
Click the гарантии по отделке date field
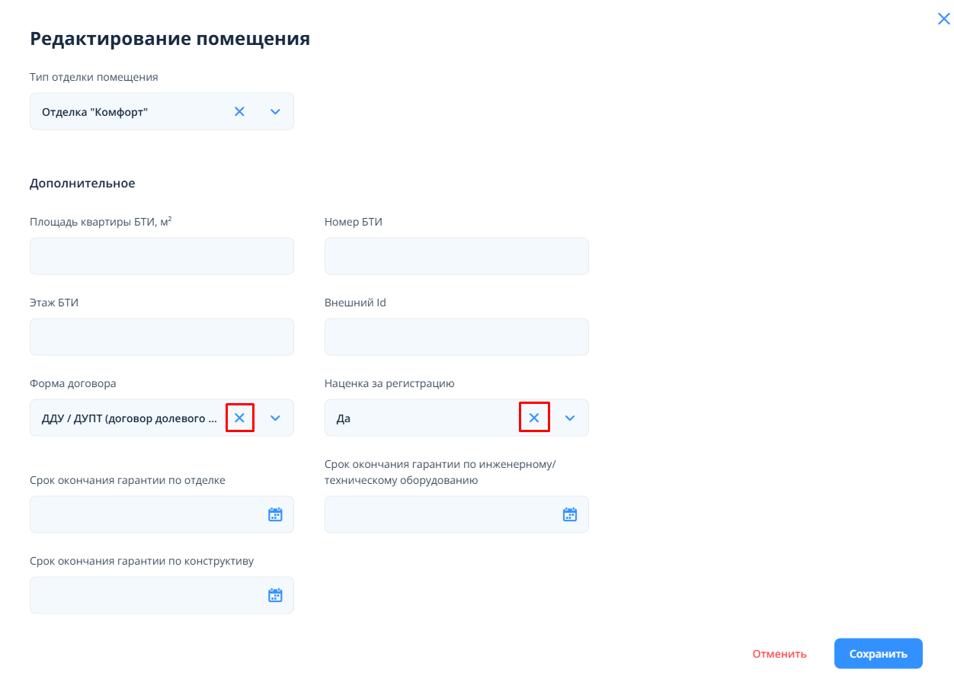(145, 515)
